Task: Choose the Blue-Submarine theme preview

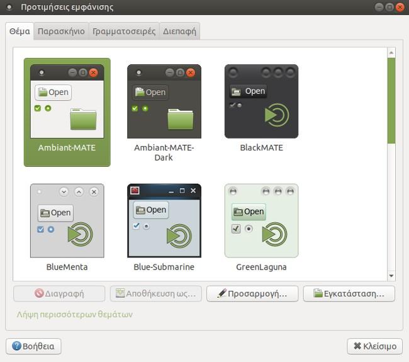Action: click(164, 221)
